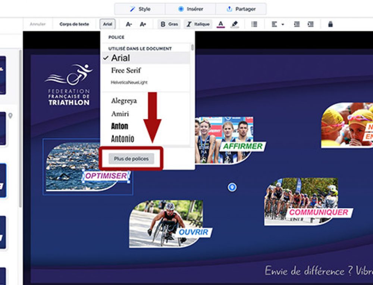Click the Envie de différence tagline text

click(x=319, y=270)
